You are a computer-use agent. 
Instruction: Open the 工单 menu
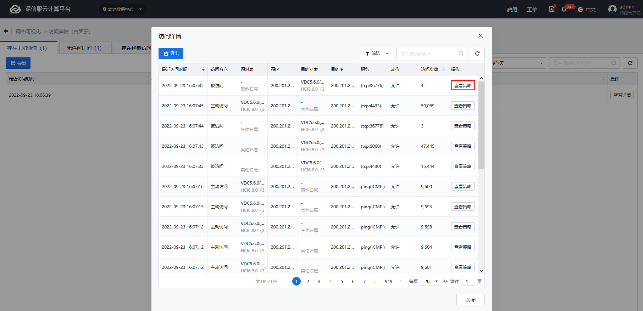(x=532, y=10)
